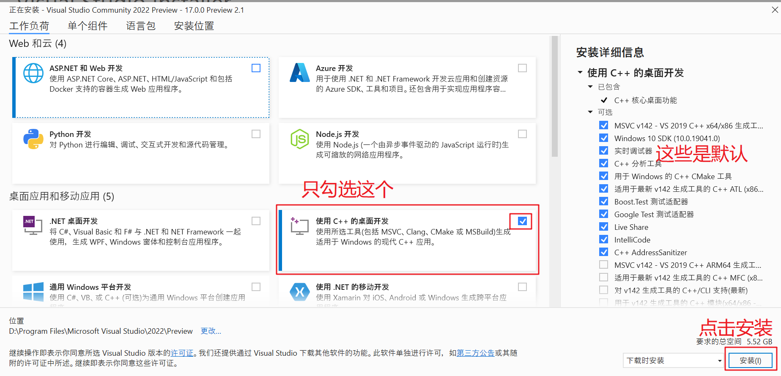
Task: Enable the Node.js 开发 workload checkbox
Action: [x=522, y=134]
